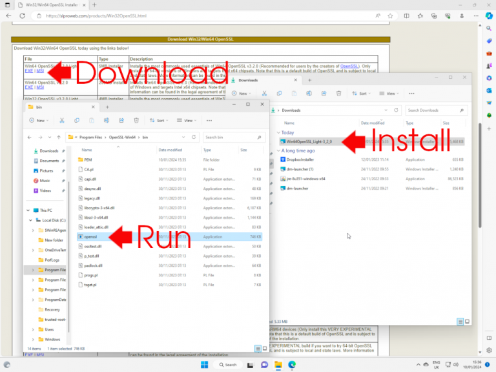
Task: Select Win32/Win64 OpenSSL Installer browser tab
Action: click(52, 5)
